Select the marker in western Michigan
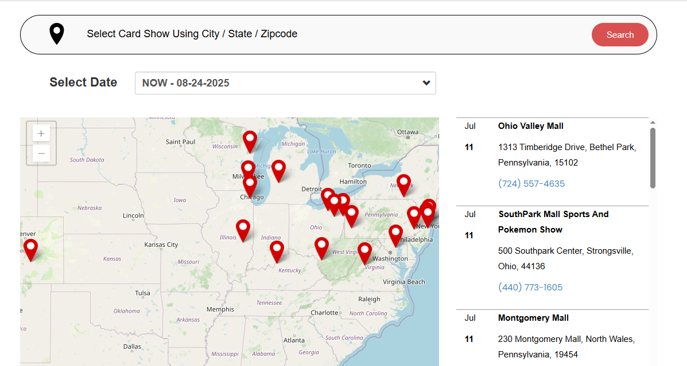 coord(278,169)
